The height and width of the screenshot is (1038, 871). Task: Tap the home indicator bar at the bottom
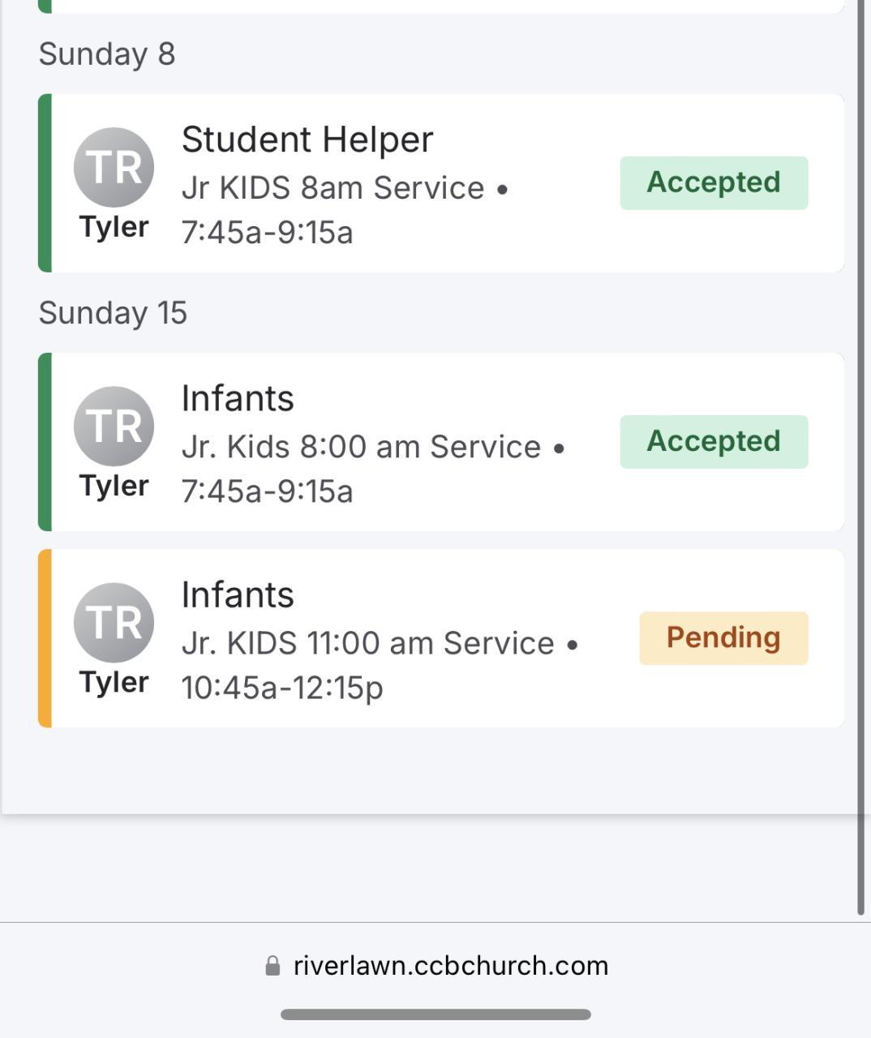[435, 1014]
